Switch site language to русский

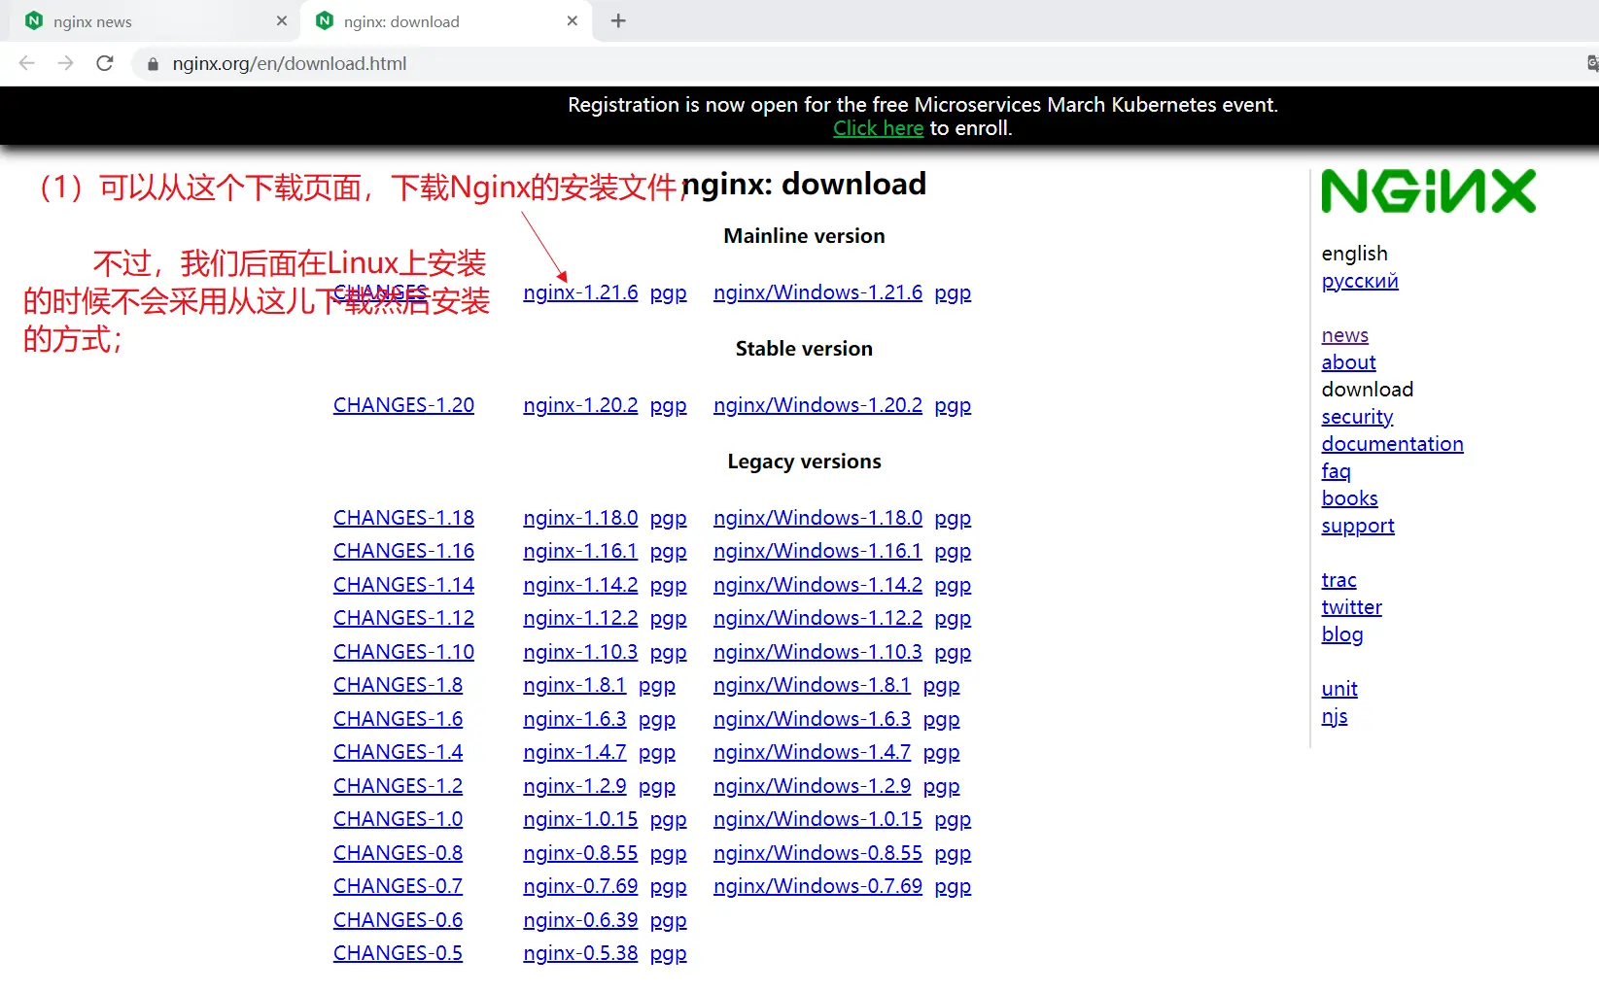point(1360,281)
